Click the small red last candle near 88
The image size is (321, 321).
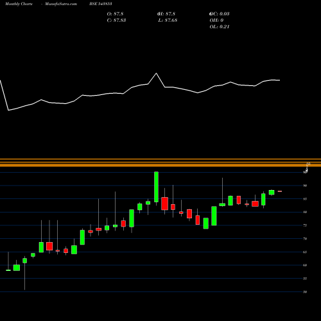[x=280, y=191]
